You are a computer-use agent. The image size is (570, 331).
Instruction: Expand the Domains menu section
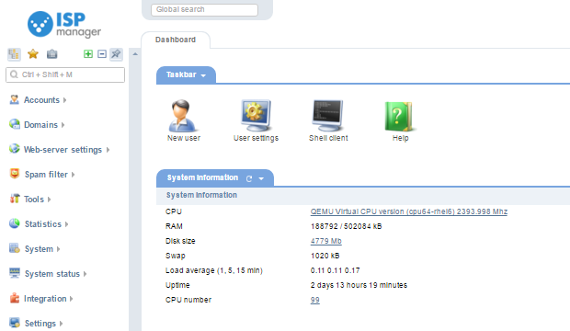click(x=63, y=125)
